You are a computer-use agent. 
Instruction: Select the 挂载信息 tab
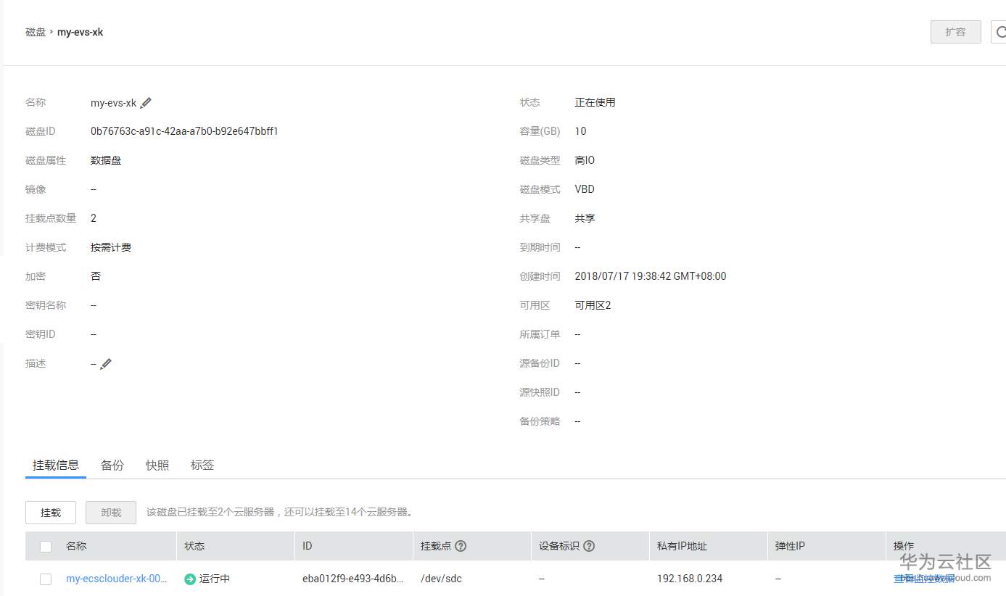pyautogui.click(x=55, y=465)
